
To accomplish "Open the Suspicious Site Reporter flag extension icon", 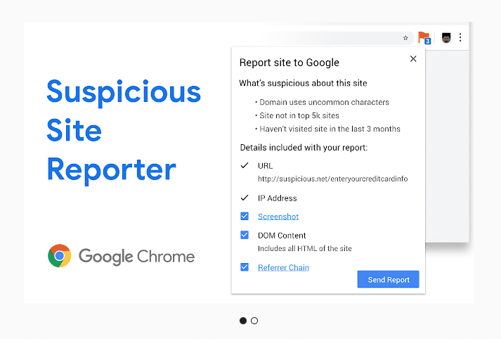I will click(424, 38).
